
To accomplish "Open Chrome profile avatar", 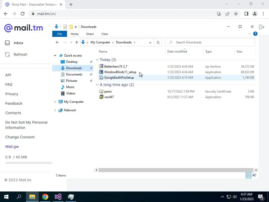I will 255,14.
